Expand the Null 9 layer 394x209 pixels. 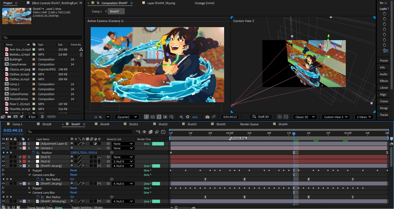pyautogui.click(x=20, y=157)
